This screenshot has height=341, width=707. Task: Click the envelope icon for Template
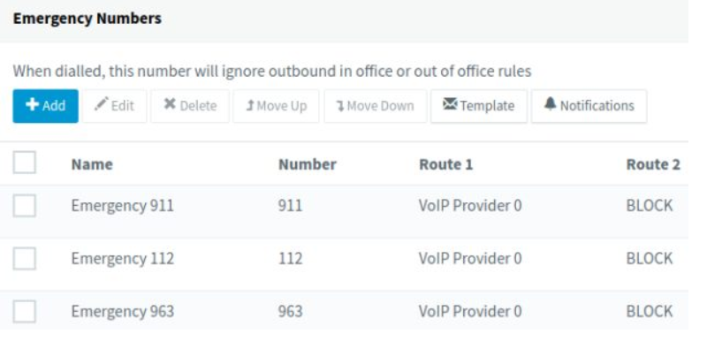click(x=450, y=104)
